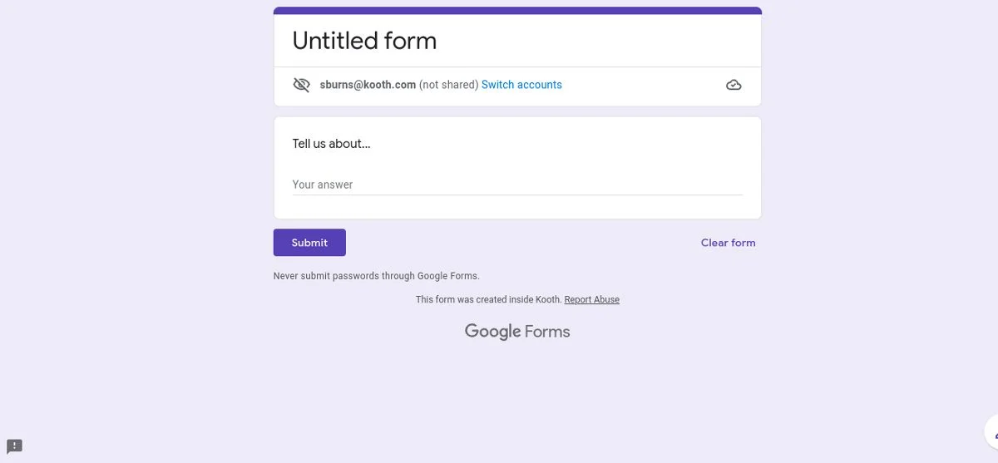Click the underline beneath the answer field
Screen dimensions: 998x463
(x=516, y=195)
